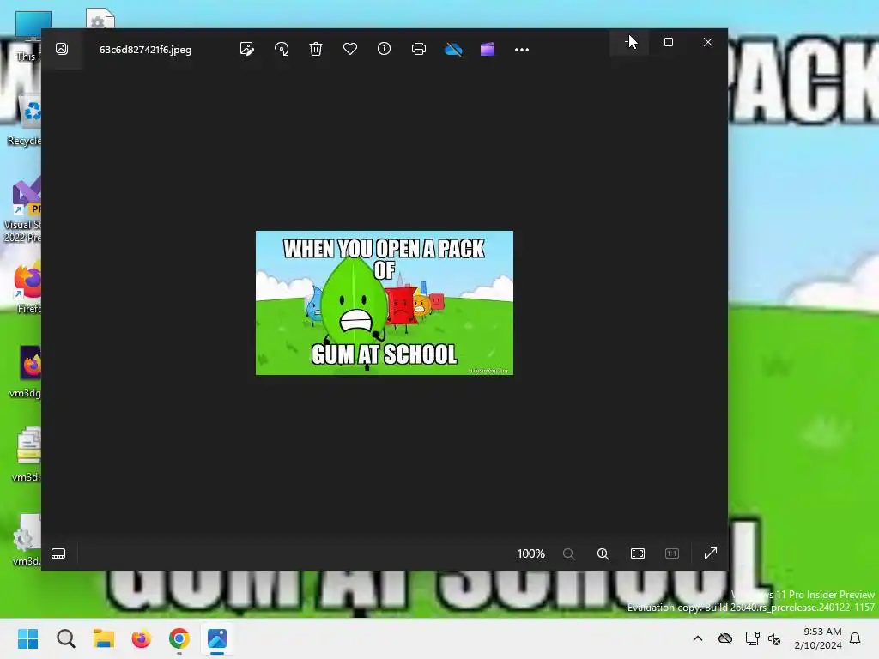Viewport: 879px width, 659px height.
Task: Expand the hidden system tray icons chevron
Action: point(698,638)
